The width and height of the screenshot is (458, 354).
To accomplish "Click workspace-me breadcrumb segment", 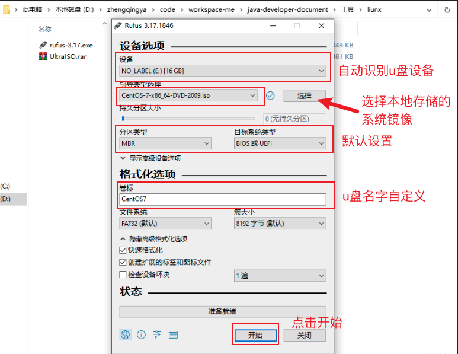I will tap(212, 9).
